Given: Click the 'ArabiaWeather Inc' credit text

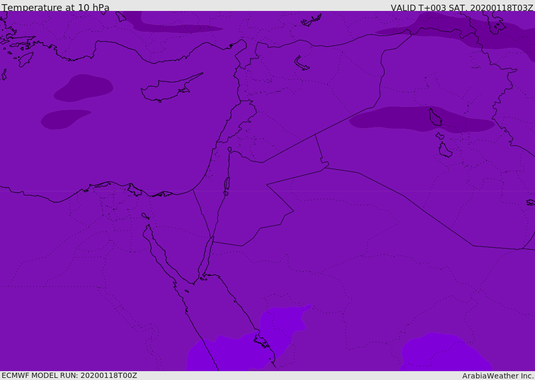Looking at the screenshot, I should pyautogui.click(x=497, y=376).
